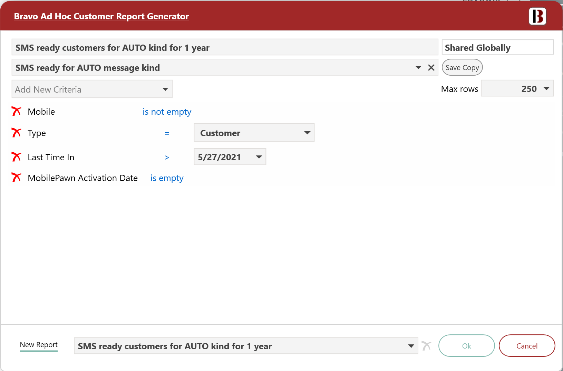Expand the saved report selector dropdown
The width and height of the screenshot is (563, 371).
[411, 346]
